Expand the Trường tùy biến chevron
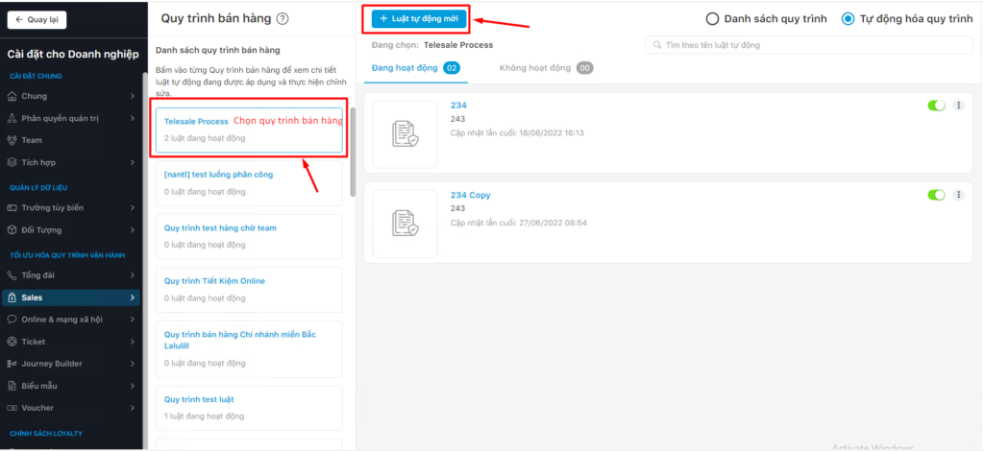The height and width of the screenshot is (451, 984). (133, 207)
